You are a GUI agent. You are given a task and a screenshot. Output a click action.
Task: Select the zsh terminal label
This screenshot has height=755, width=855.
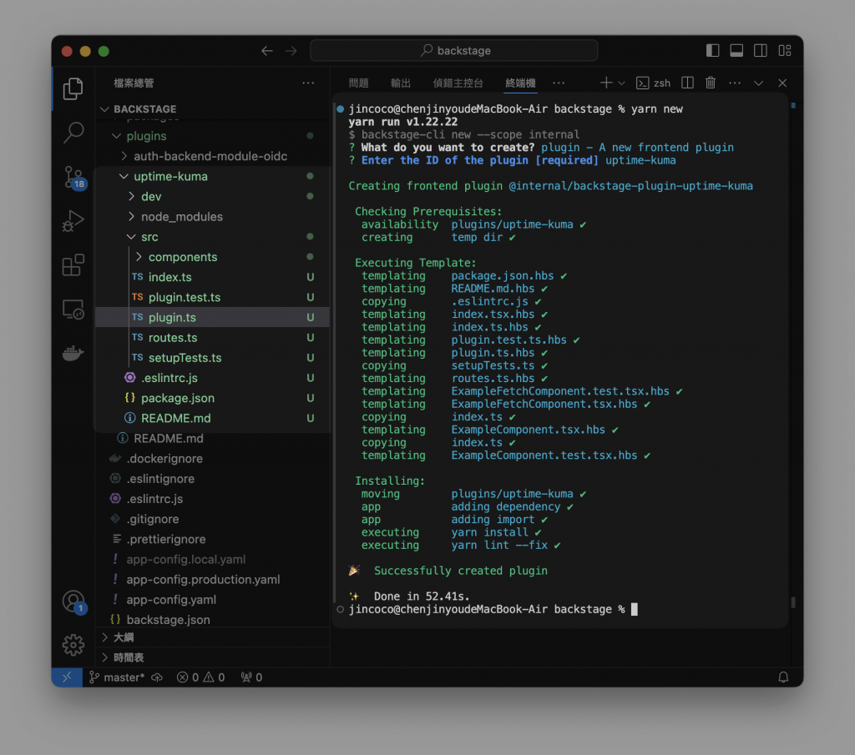654,83
